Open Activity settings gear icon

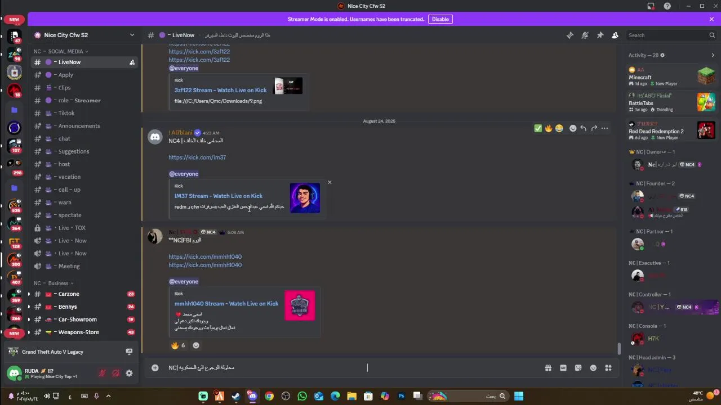[662, 55]
